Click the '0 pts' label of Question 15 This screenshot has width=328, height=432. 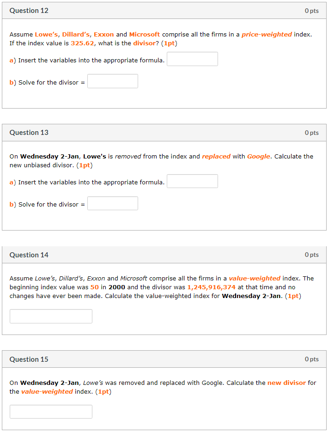coord(311,359)
